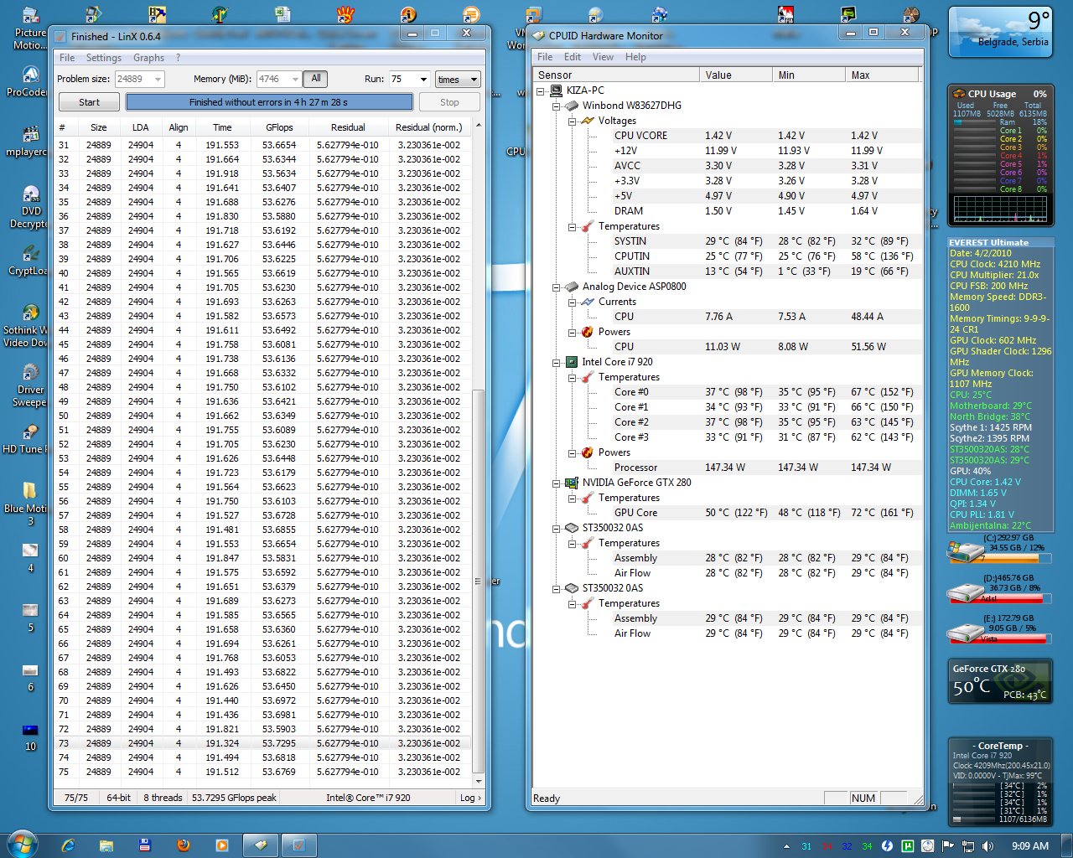
Task: Open LinX File menu
Action: pos(67,58)
